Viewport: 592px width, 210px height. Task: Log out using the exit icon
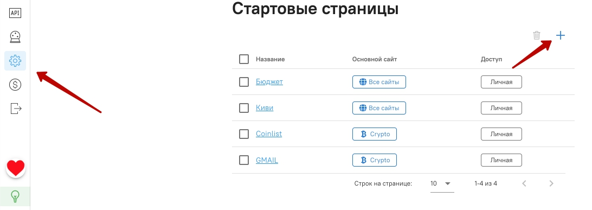pyautogui.click(x=16, y=109)
